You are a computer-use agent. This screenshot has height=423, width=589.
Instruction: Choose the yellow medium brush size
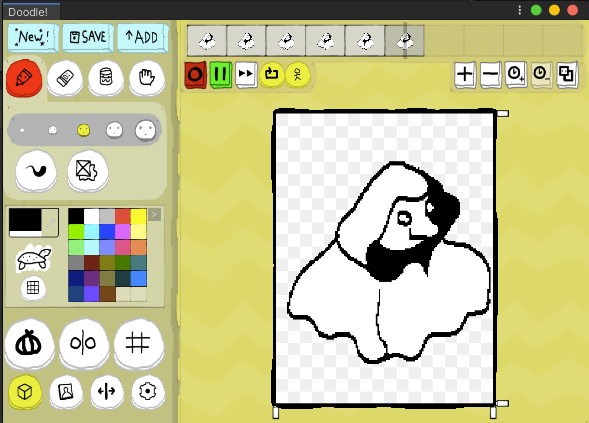pyautogui.click(x=83, y=130)
